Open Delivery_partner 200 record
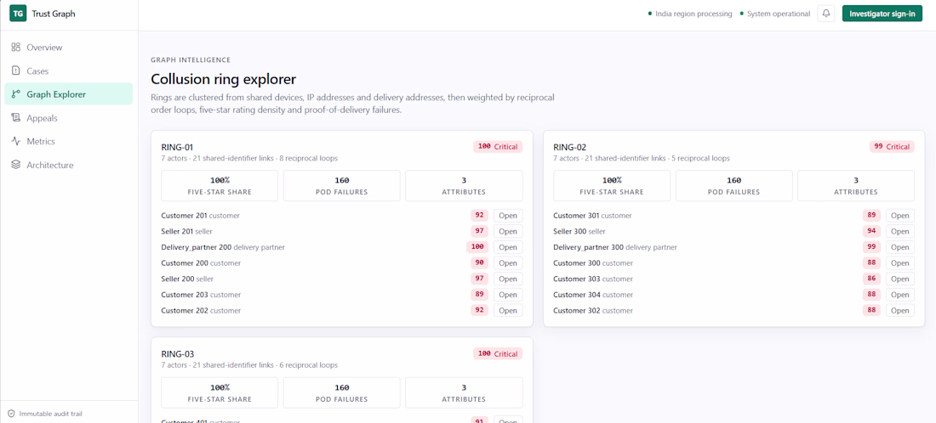 coord(508,247)
